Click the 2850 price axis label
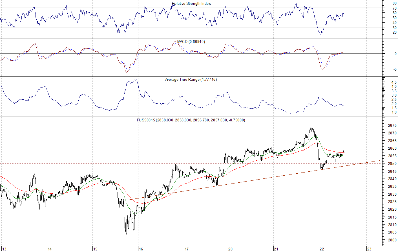Viewport: 398px width, 251px height. [392, 163]
